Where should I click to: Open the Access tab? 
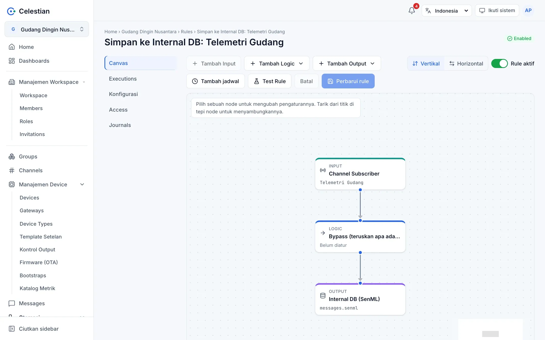click(x=141, y=110)
